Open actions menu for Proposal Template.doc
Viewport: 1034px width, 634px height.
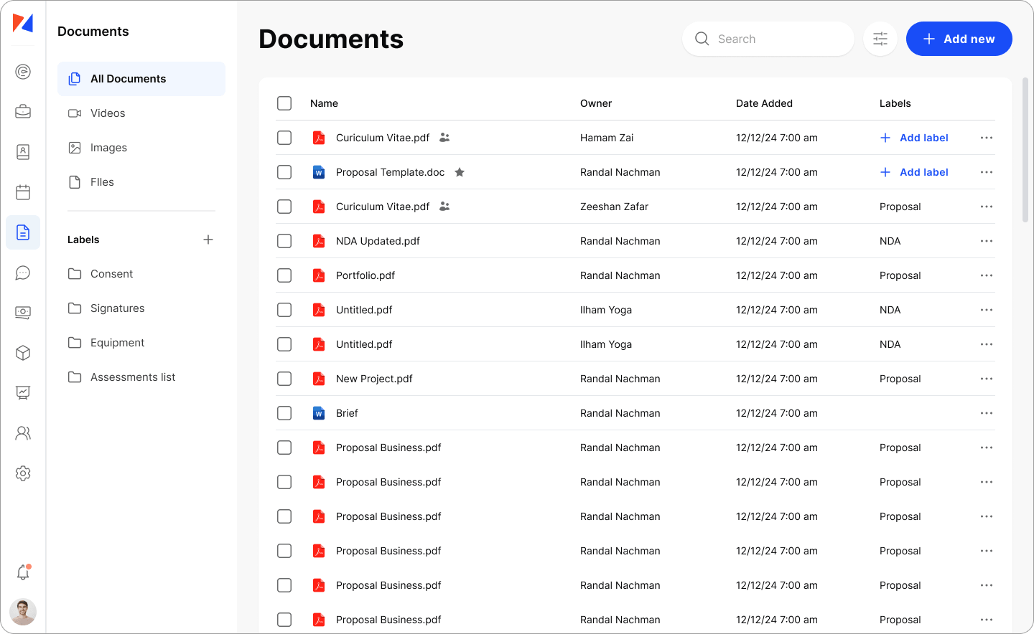(986, 172)
